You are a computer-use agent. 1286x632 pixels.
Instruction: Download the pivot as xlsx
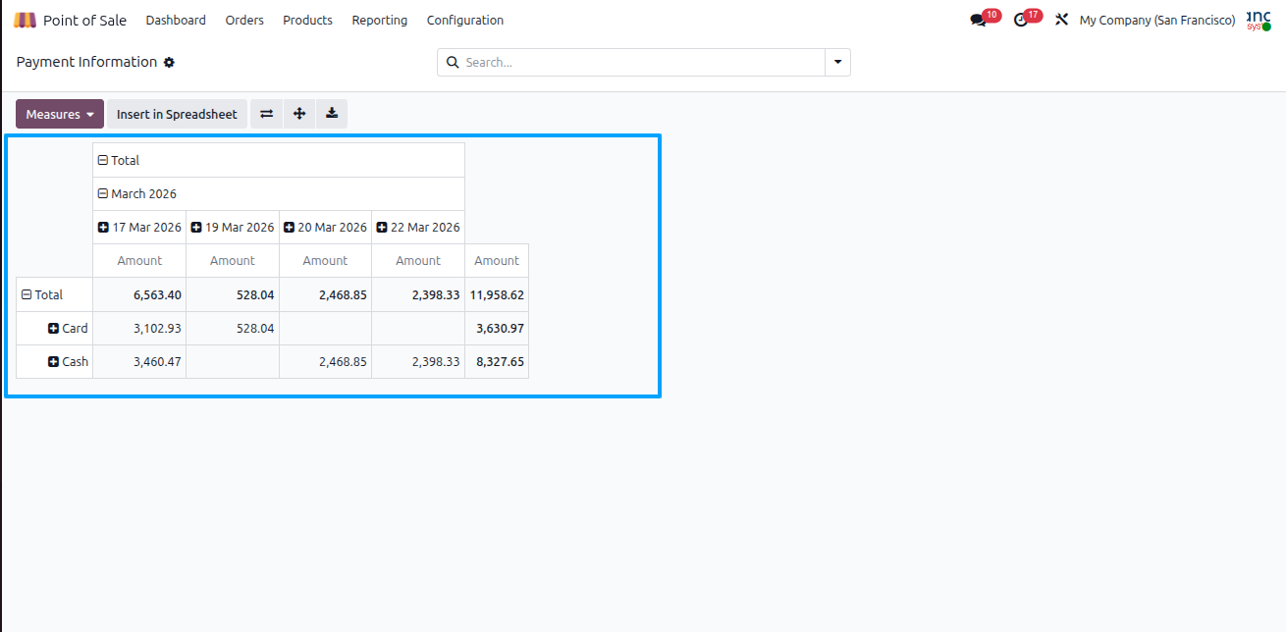332,114
